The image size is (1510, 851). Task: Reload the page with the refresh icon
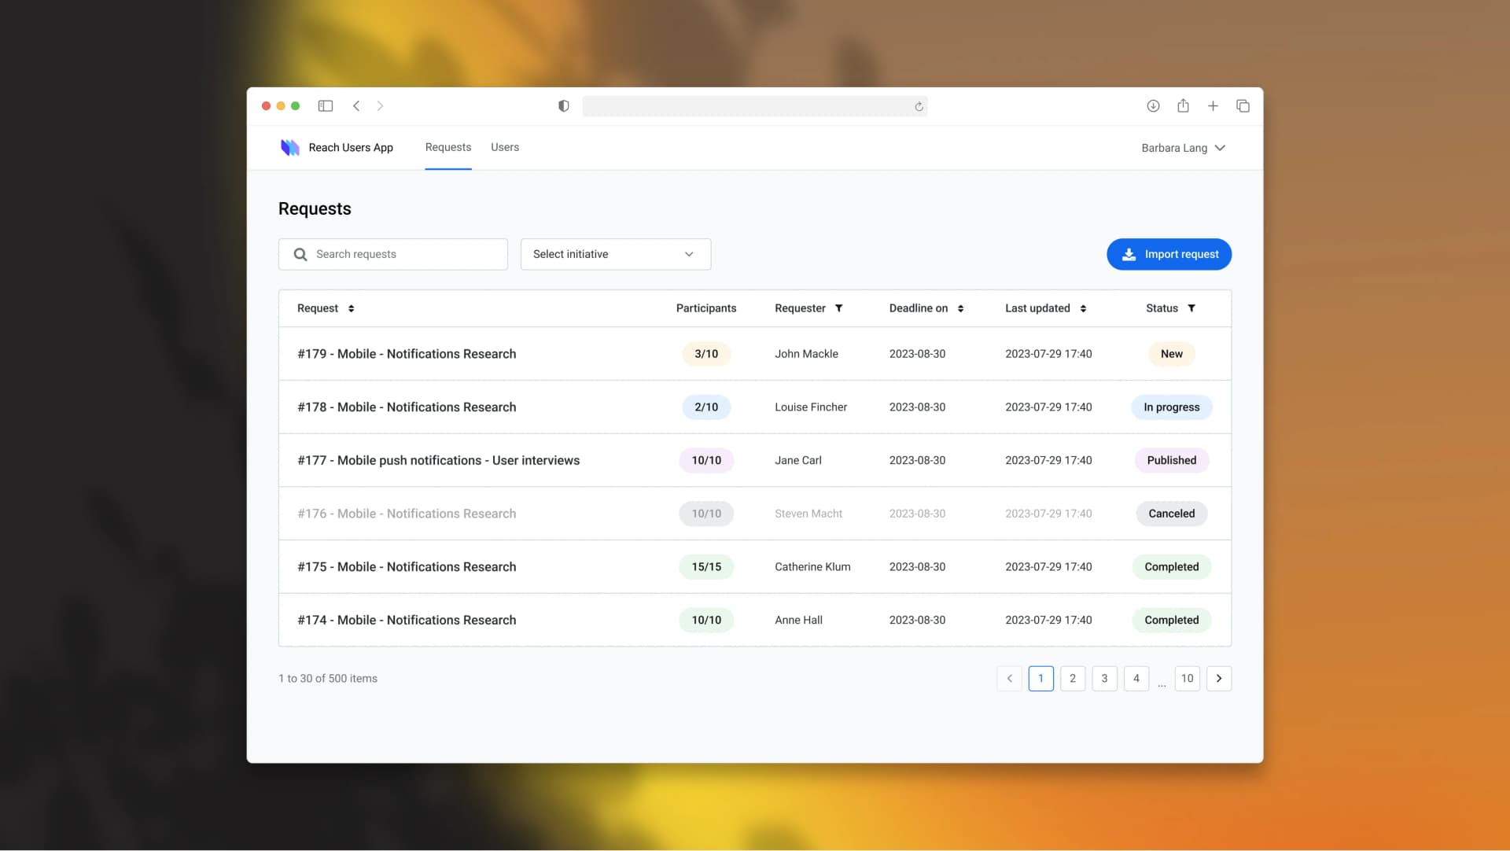tap(919, 107)
